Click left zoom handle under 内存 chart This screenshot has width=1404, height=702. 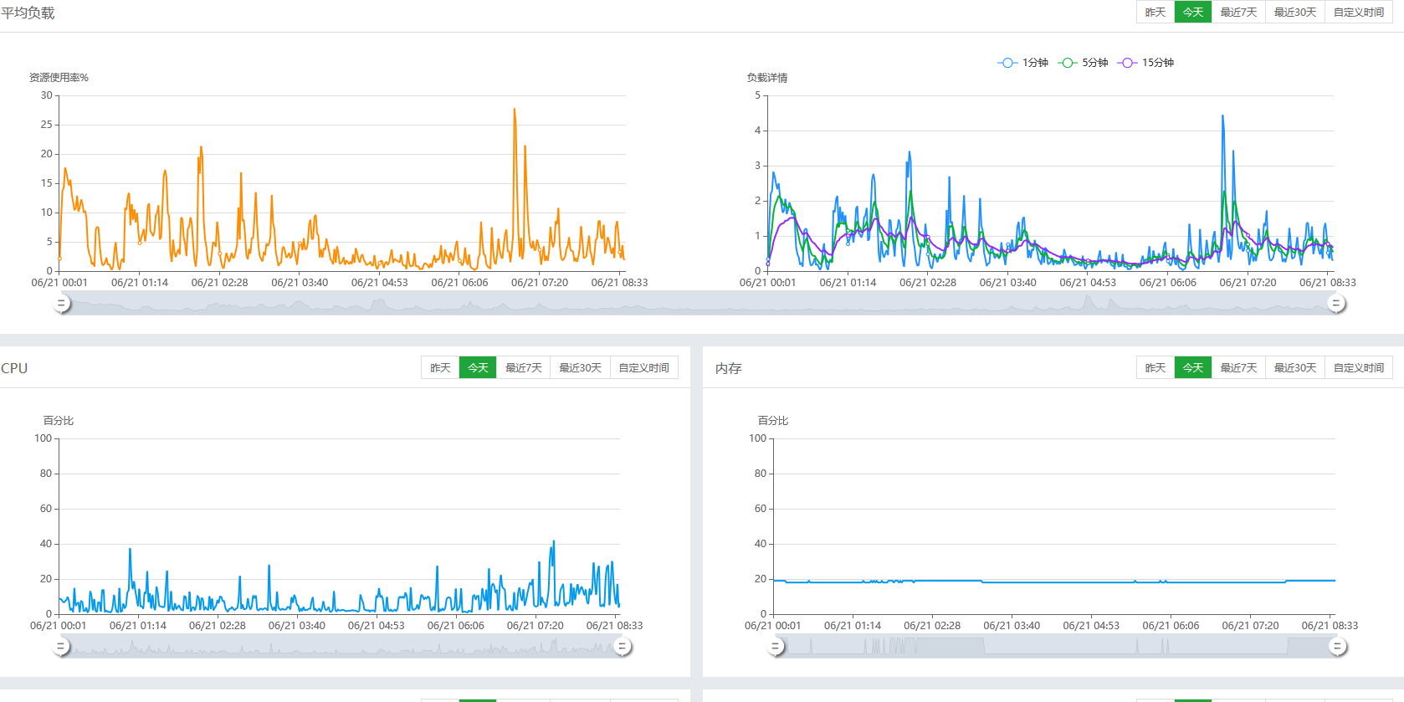[776, 647]
